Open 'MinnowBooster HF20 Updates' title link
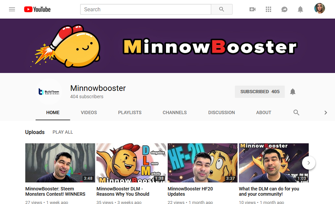The height and width of the screenshot is (204, 335). coord(190,191)
